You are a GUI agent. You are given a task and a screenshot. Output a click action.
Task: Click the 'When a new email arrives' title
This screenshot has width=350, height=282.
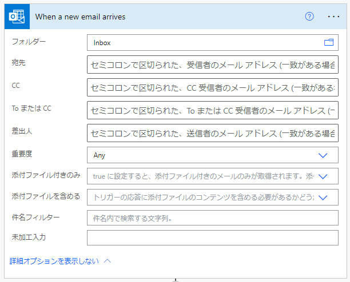point(81,17)
